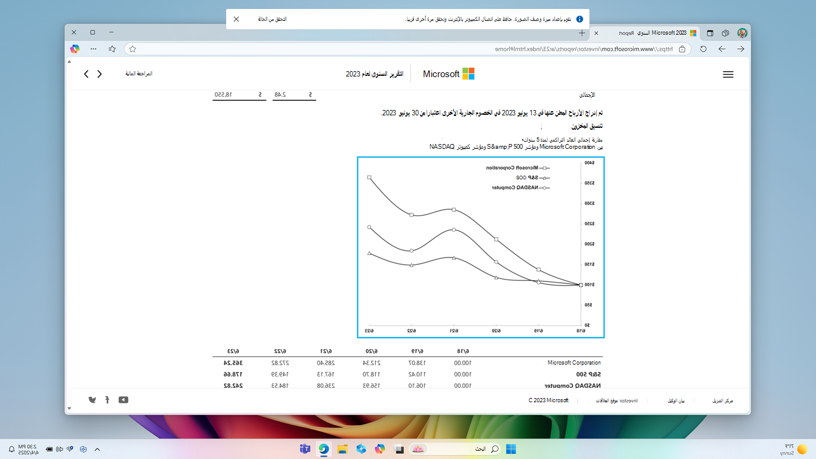Open the Twitter icon in the footer
The height and width of the screenshot is (459, 816).
[92, 400]
